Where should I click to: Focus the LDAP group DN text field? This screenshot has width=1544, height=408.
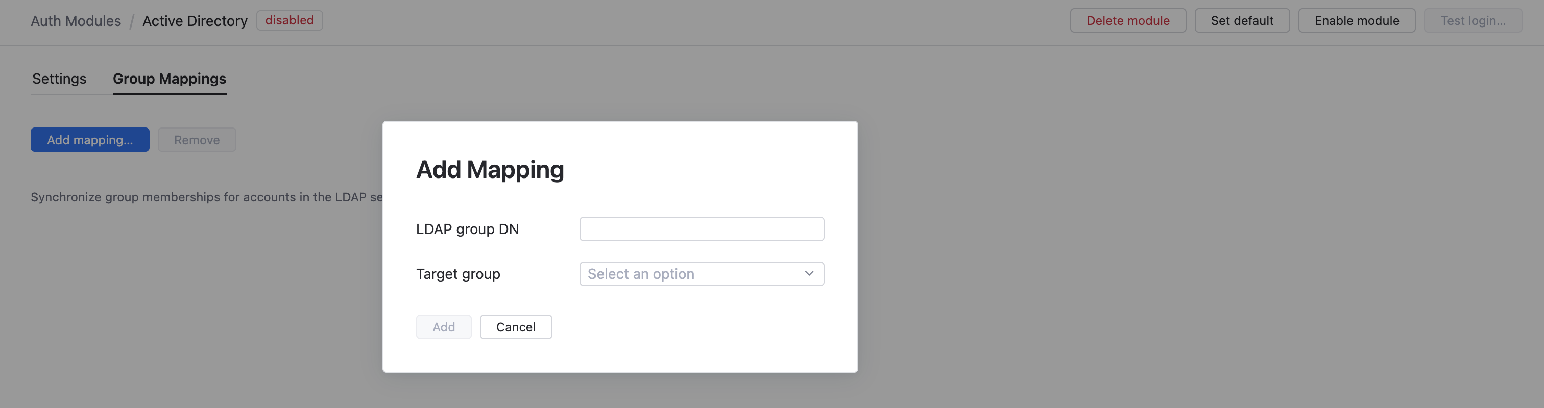click(701, 229)
